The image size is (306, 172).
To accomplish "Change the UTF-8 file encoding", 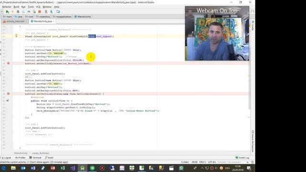I will tap(211, 162).
